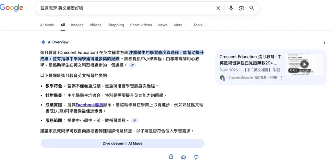This screenshot has width=332, height=161.
Task: Open three-dot menu on Crescent Education card
Action: pos(282,78)
